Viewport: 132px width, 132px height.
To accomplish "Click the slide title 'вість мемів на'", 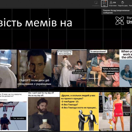I will coord(36,23).
